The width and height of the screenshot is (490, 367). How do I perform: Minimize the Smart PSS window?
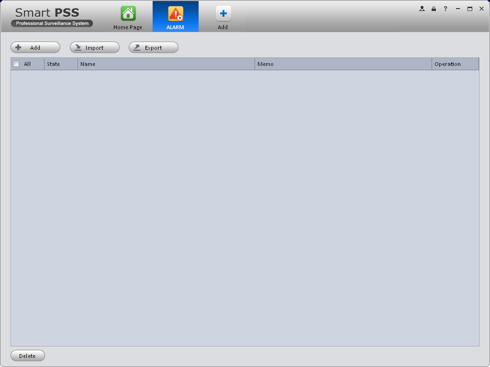click(x=458, y=9)
